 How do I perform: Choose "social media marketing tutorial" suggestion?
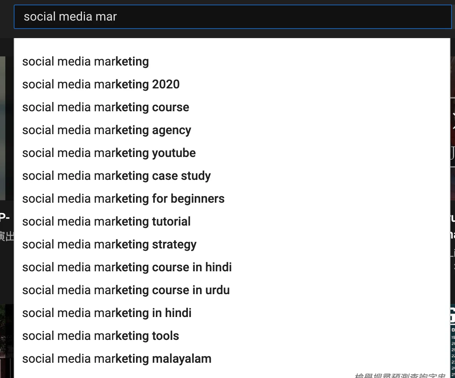(x=106, y=221)
